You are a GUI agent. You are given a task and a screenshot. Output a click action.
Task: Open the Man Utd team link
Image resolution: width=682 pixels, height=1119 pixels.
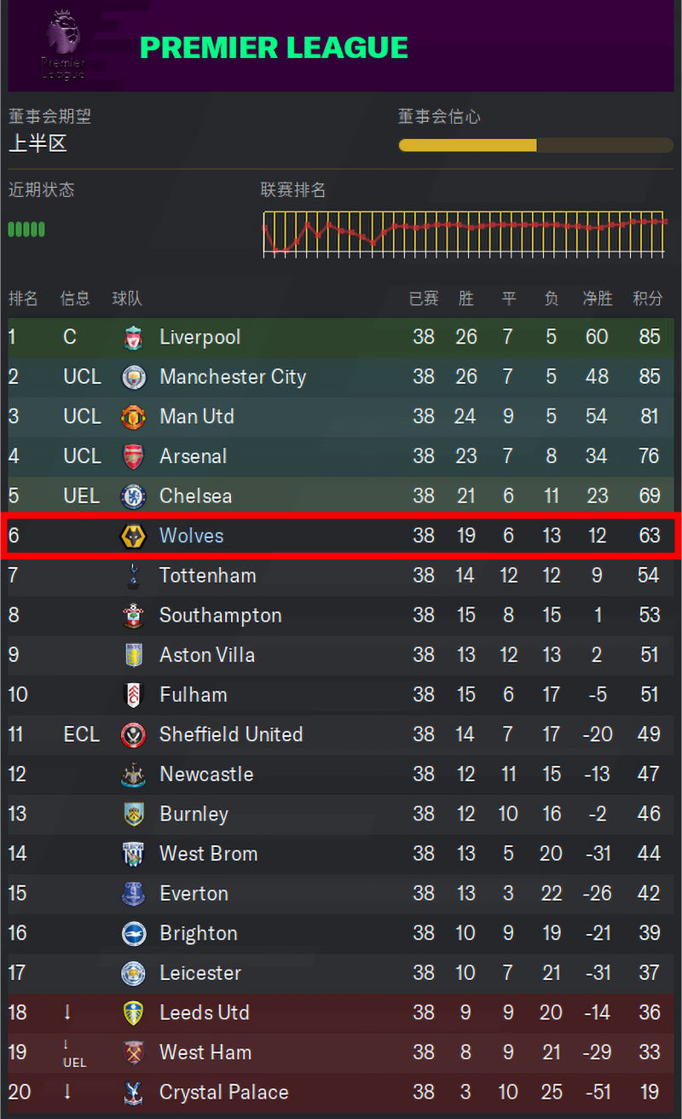197,416
